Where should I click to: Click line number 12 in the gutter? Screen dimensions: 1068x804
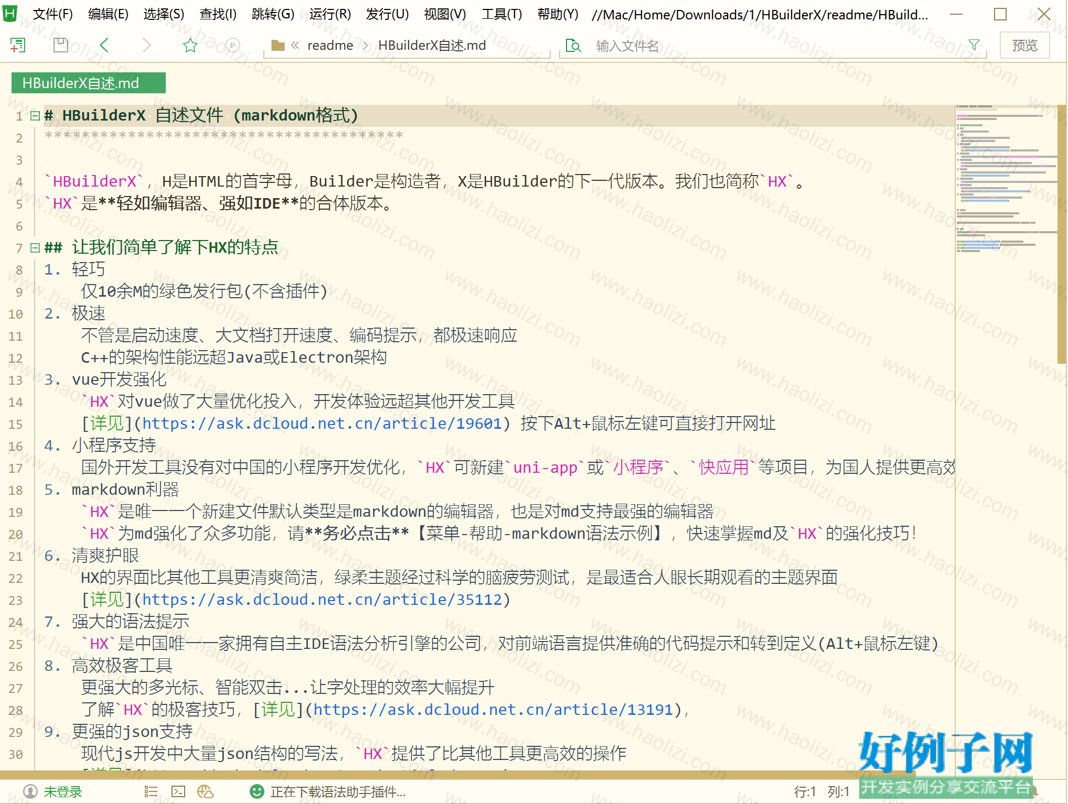coord(16,358)
